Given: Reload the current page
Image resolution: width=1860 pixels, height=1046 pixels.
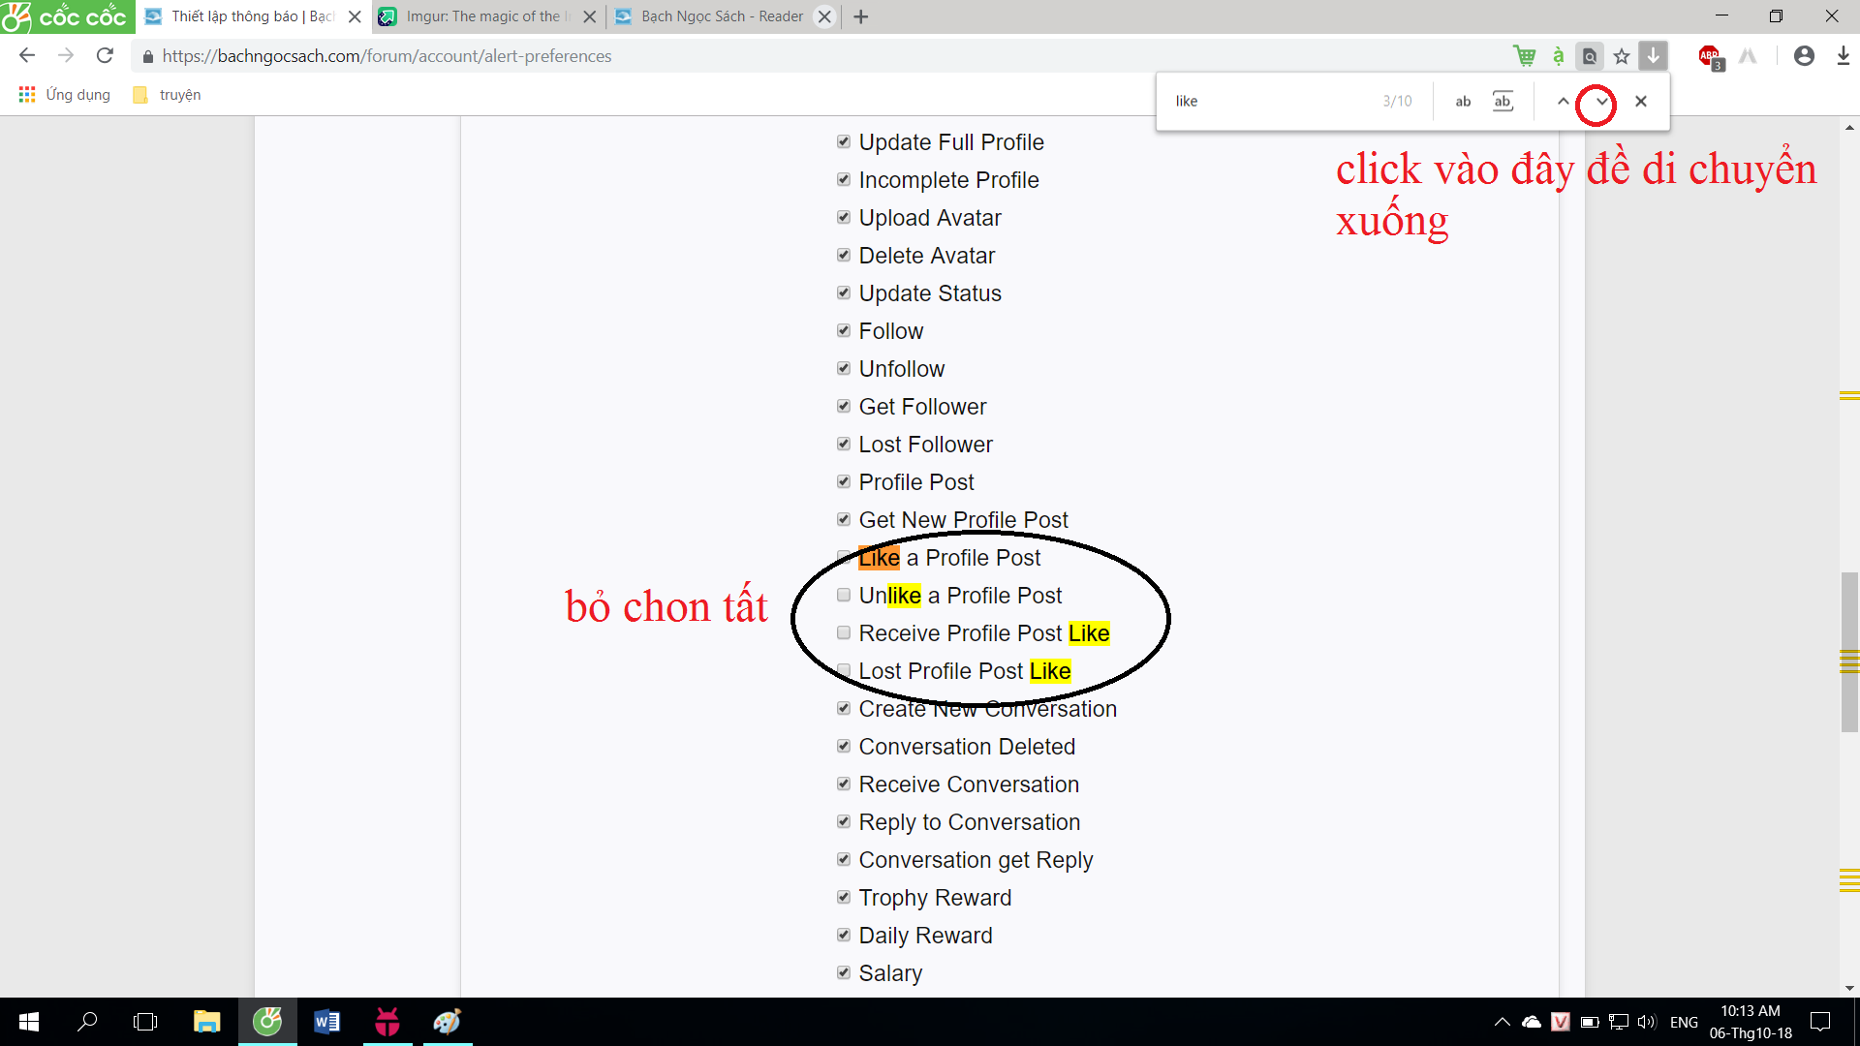Looking at the screenshot, I should coord(105,56).
